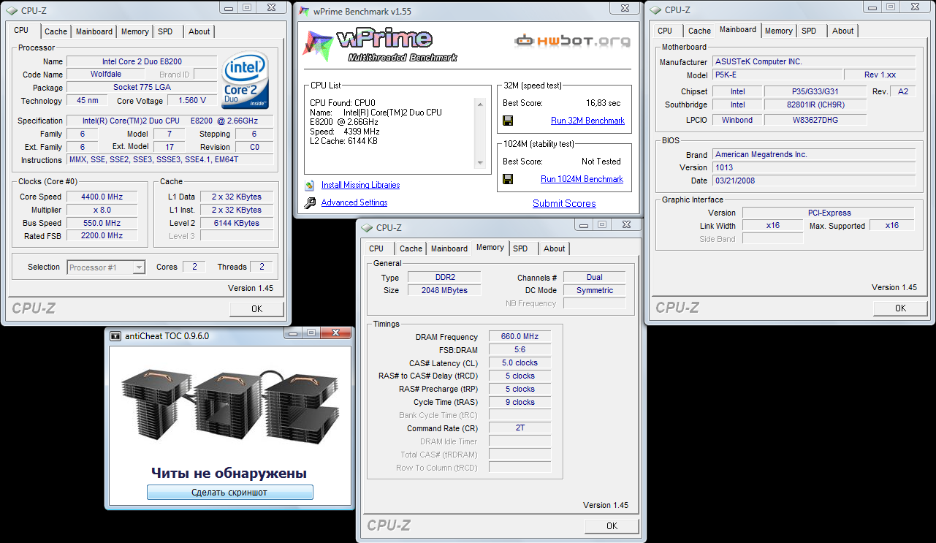Select CPU tab in the Memory CPU-Z window
The height and width of the screenshot is (543, 936).
coord(376,248)
